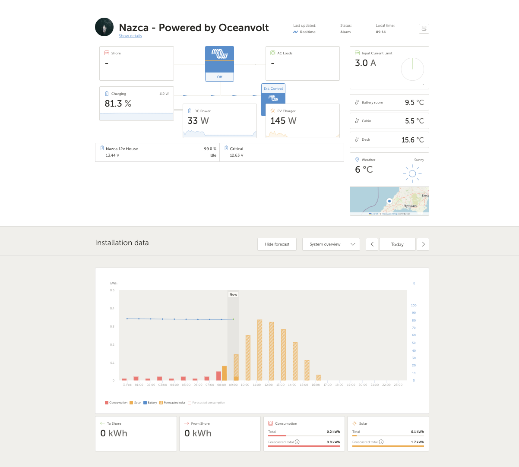Viewport: 519px width, 467px height.
Task: Click the DC Power battery icon
Action: pyautogui.click(x=190, y=111)
